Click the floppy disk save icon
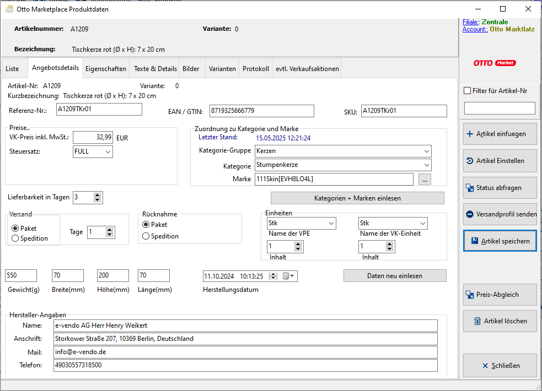Screen dimensions: 542x391 [x=475, y=241]
